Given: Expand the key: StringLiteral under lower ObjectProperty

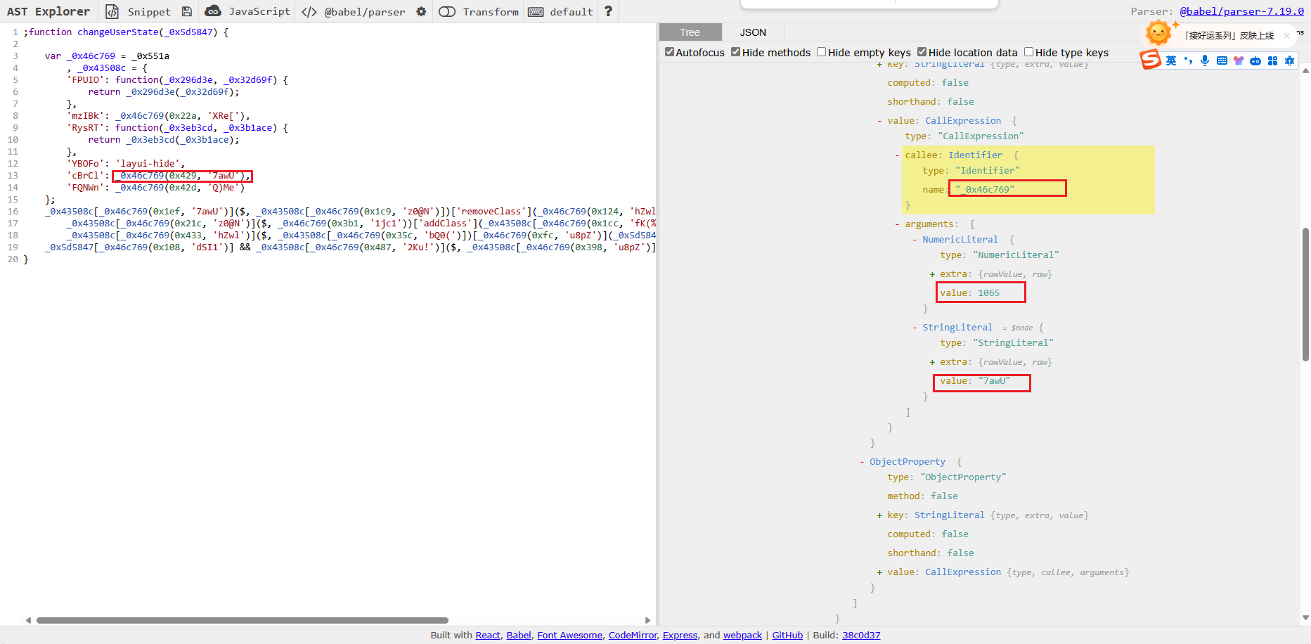Looking at the screenshot, I should 879,515.
